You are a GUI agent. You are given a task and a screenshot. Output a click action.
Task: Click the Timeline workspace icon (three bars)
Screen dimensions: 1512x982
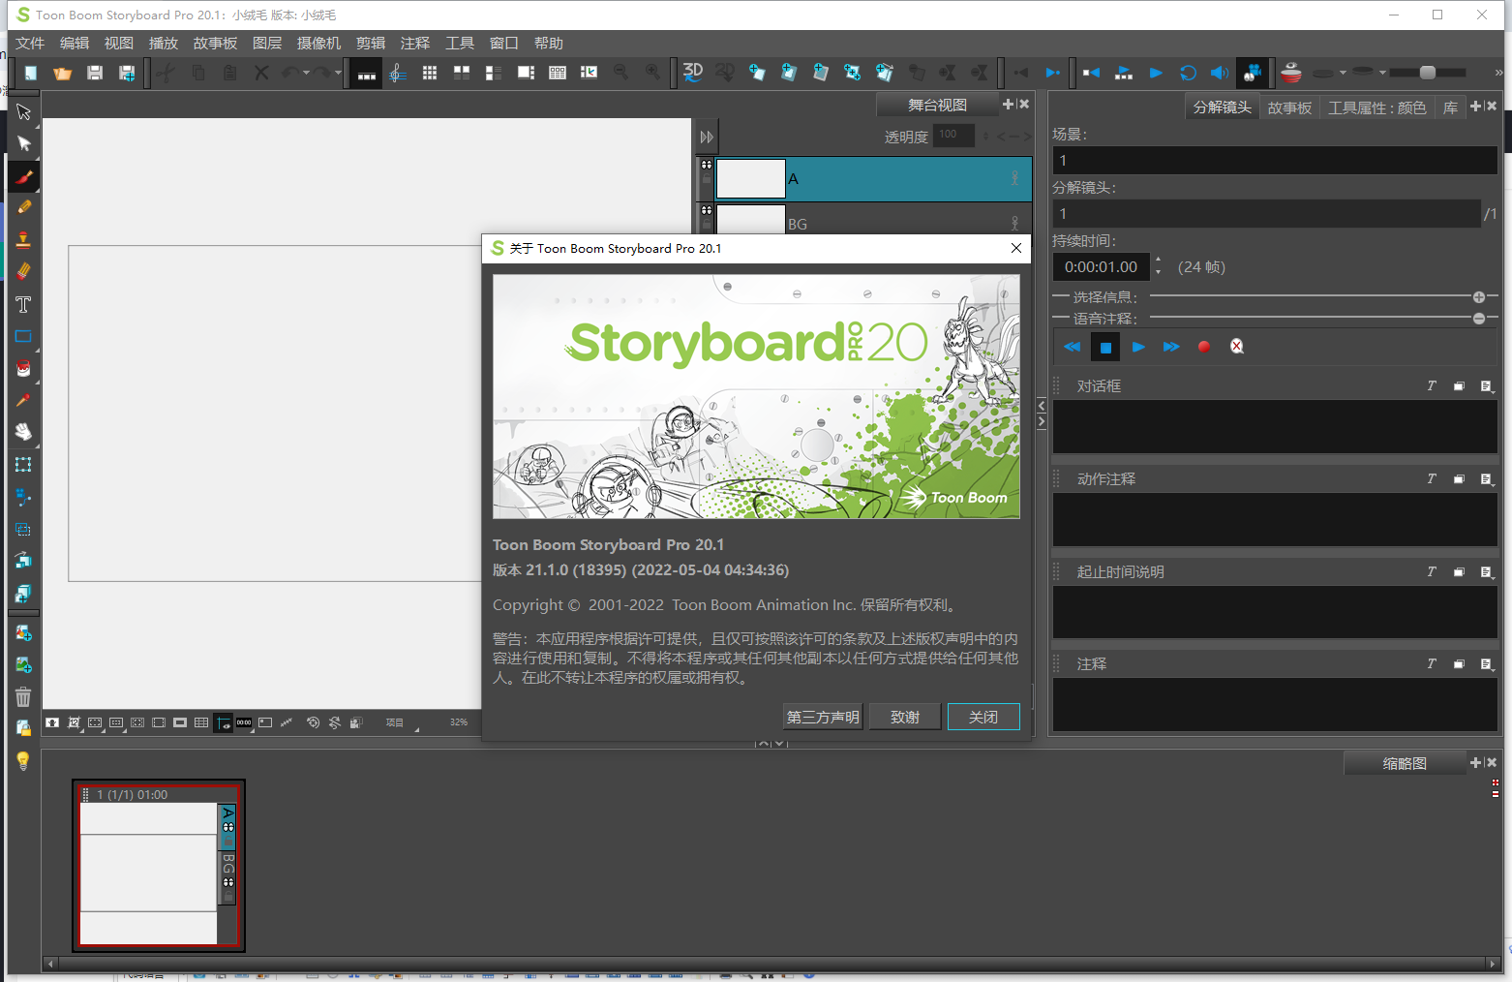point(366,73)
